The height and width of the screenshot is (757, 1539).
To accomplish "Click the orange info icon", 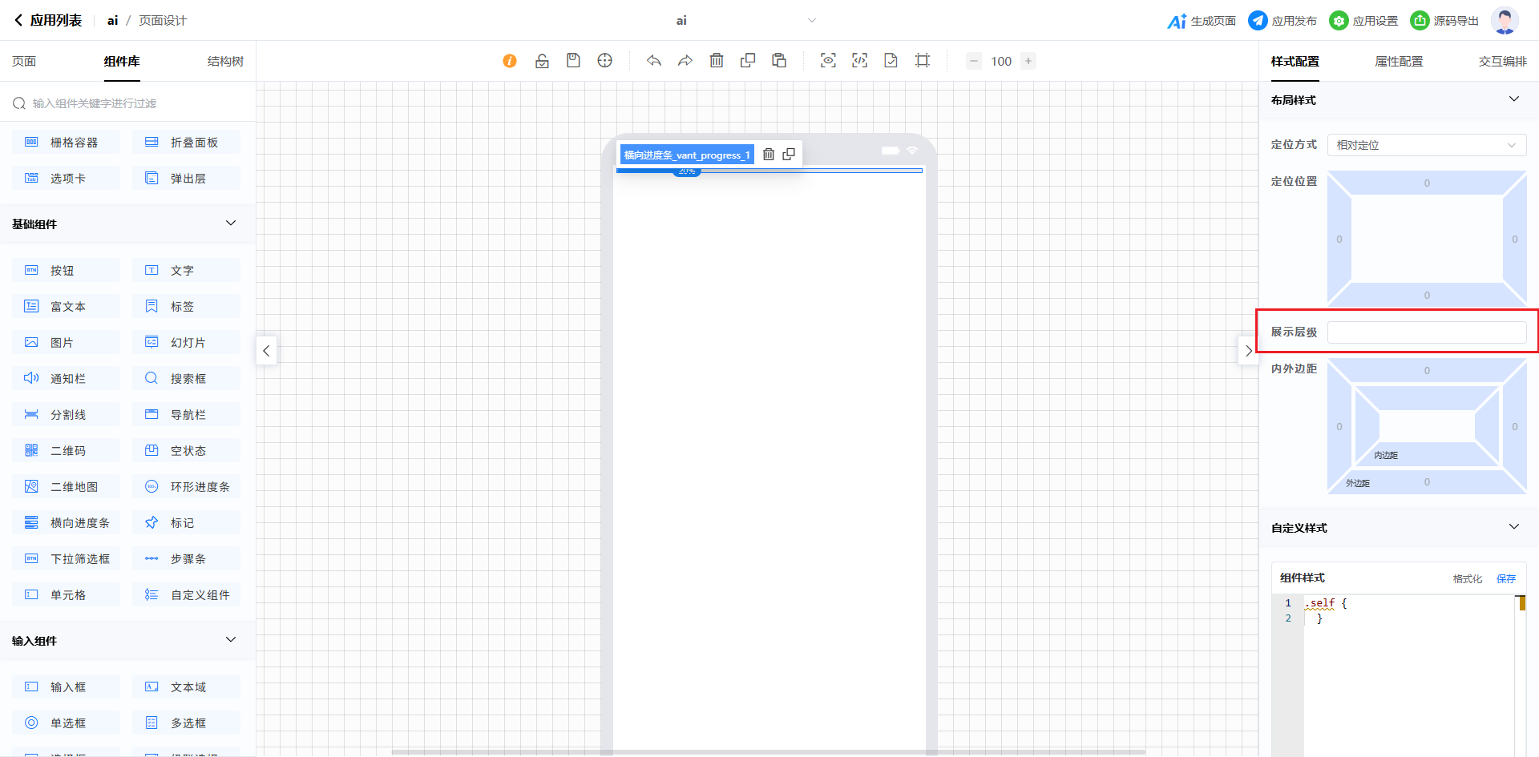I will tap(510, 61).
